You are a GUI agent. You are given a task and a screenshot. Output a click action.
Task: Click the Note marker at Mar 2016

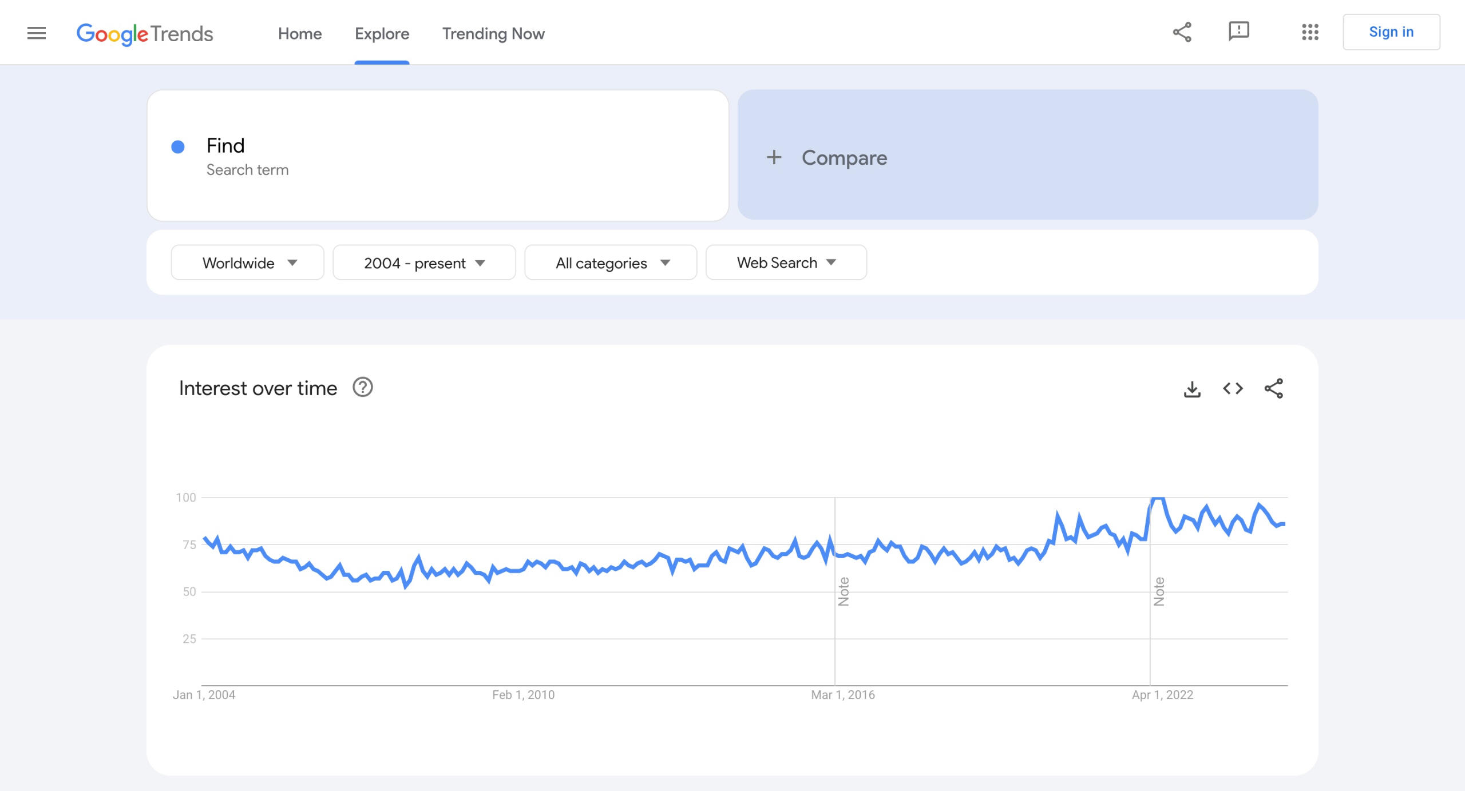coord(844,591)
